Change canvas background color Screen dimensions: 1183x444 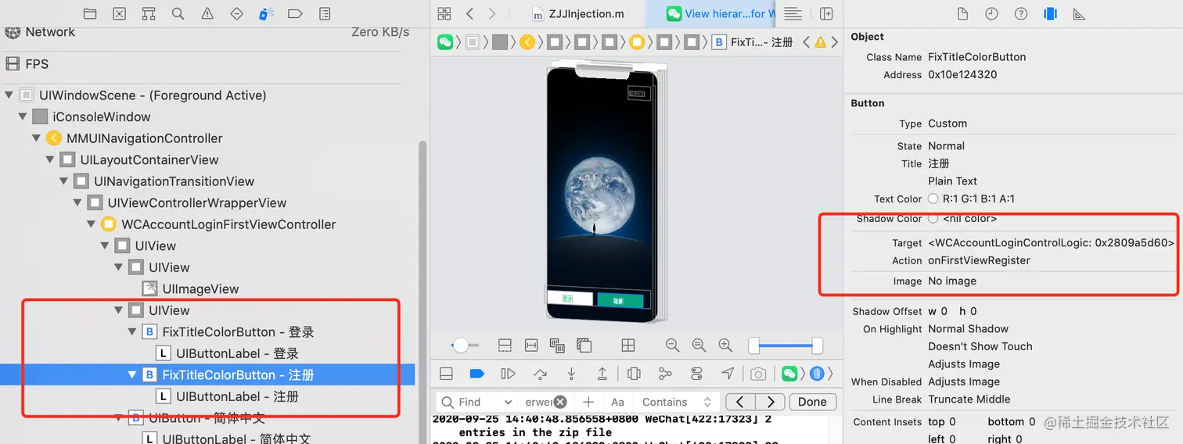point(584,345)
